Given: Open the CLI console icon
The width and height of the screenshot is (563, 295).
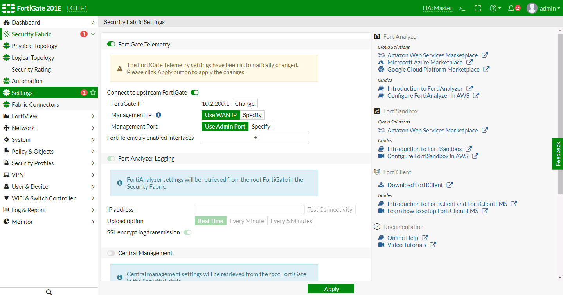Looking at the screenshot, I should coord(462,8).
